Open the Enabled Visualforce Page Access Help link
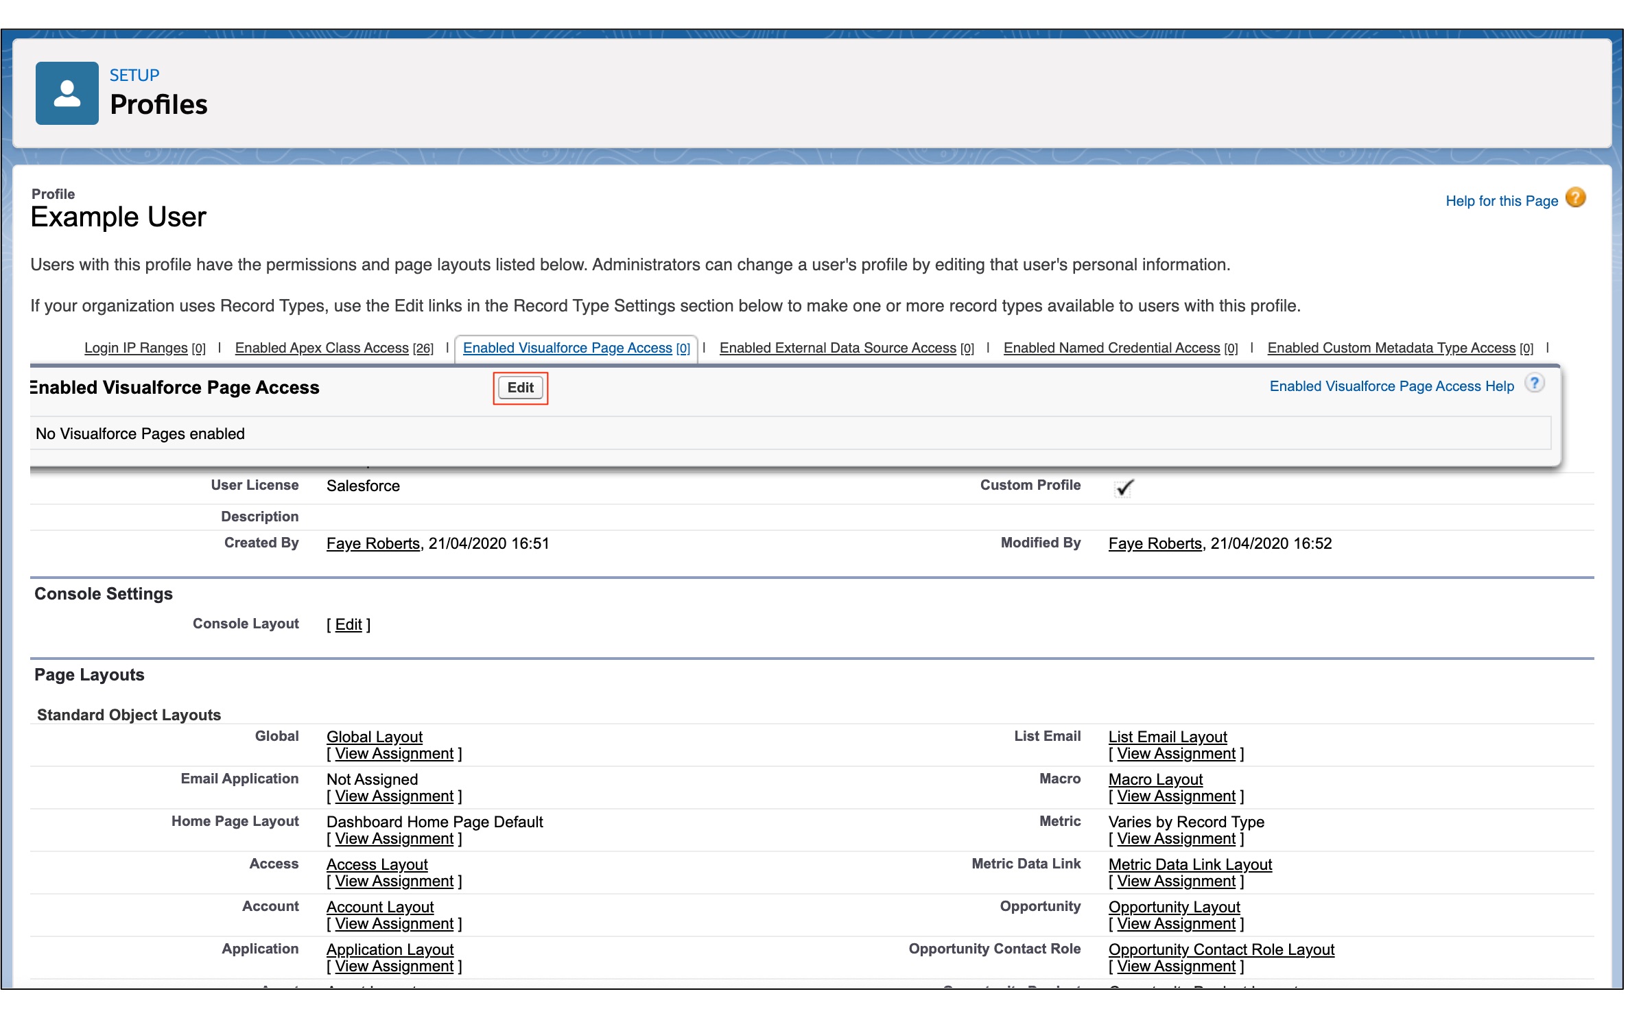Screen dimensions: 1652x1018 point(1392,386)
